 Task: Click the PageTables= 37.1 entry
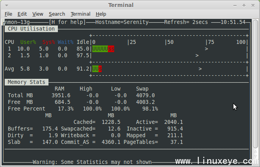click(153, 142)
